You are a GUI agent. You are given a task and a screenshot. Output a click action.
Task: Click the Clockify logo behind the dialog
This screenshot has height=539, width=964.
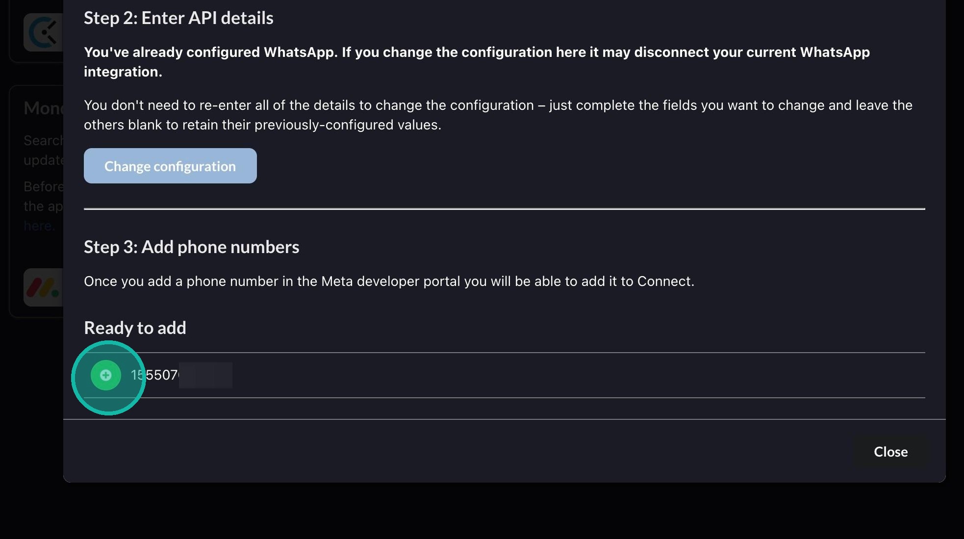click(x=43, y=32)
